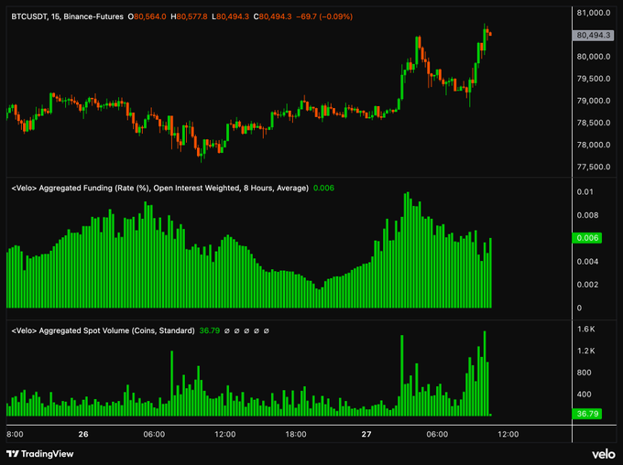Screen dimensions: 623x465
Task: Click the 0.01 funding axis label
Action: [x=585, y=192]
